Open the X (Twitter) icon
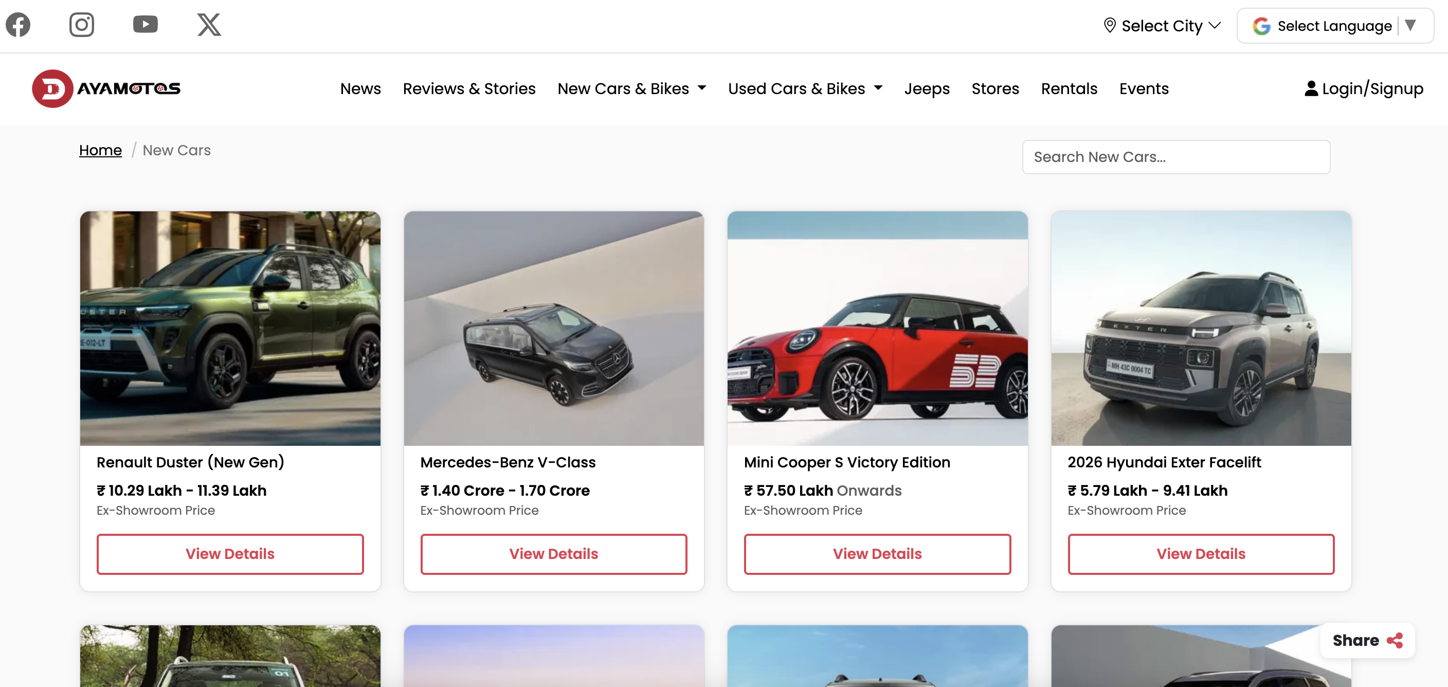1448x687 pixels. (209, 25)
